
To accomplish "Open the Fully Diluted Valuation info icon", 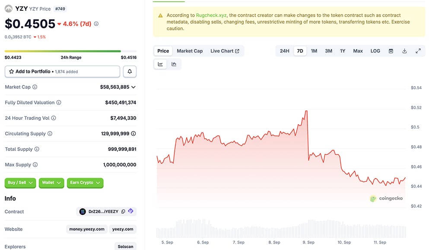I will (59, 103).
